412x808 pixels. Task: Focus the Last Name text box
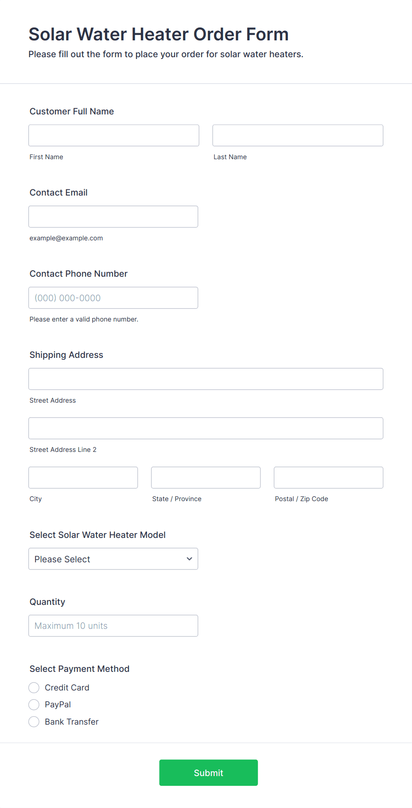[x=298, y=135]
